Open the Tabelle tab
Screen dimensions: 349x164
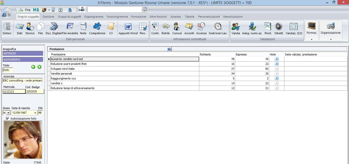190,17
